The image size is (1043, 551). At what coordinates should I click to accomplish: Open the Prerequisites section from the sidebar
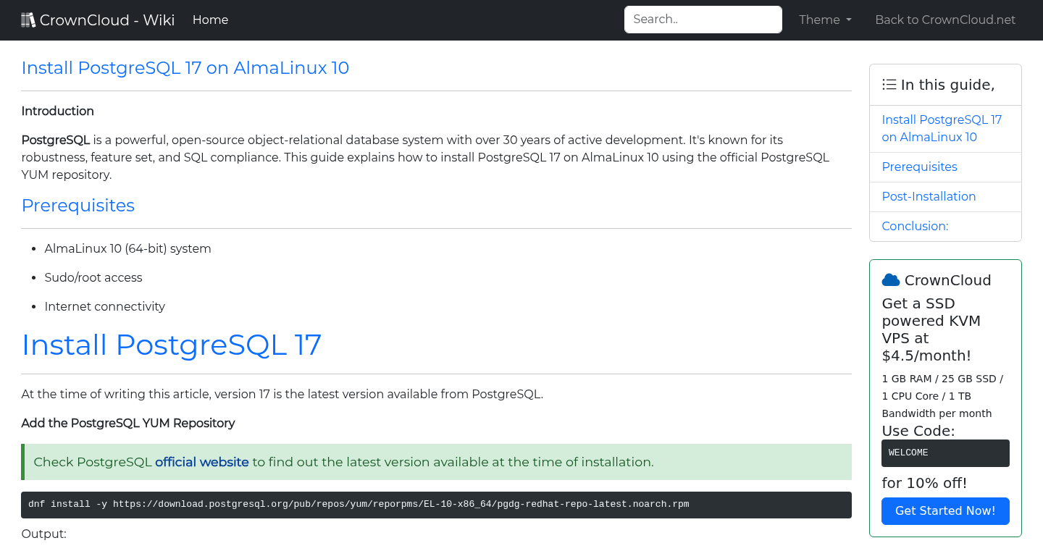click(919, 167)
